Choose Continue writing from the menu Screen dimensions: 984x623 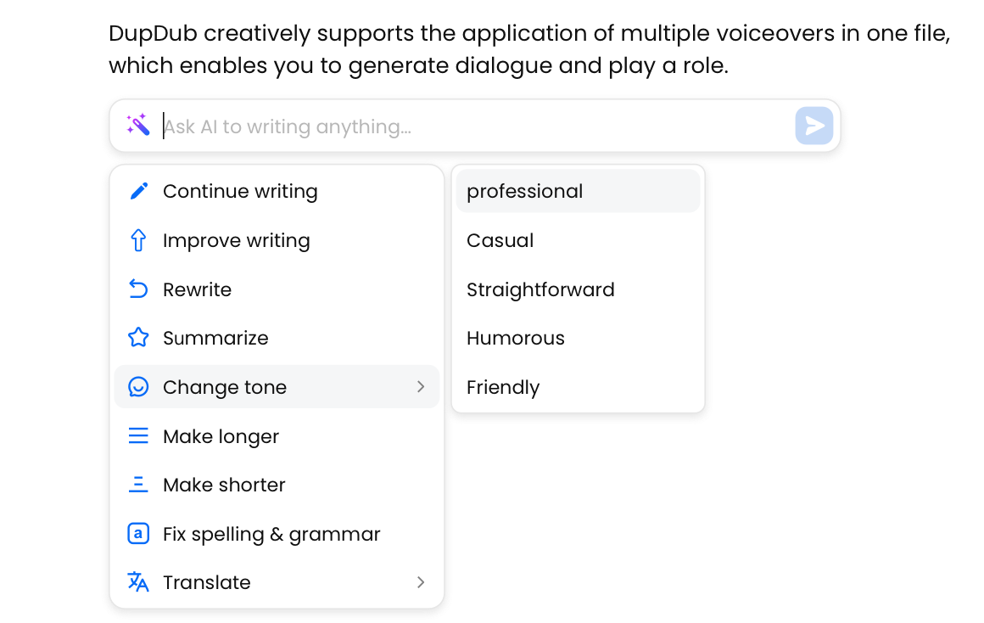click(239, 191)
